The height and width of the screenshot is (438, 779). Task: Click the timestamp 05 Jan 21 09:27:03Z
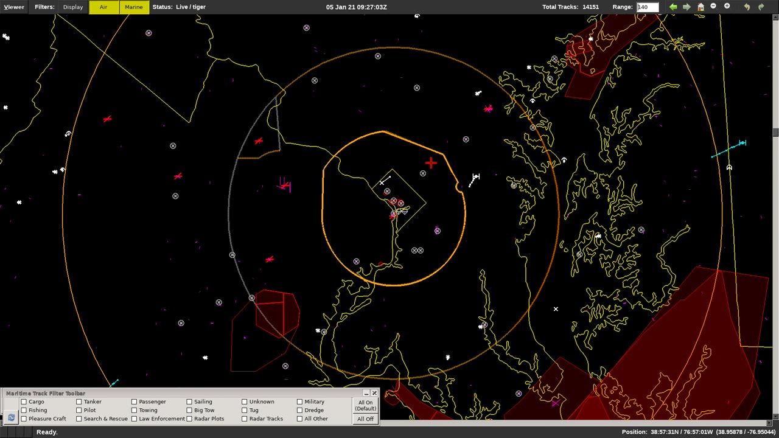(357, 7)
